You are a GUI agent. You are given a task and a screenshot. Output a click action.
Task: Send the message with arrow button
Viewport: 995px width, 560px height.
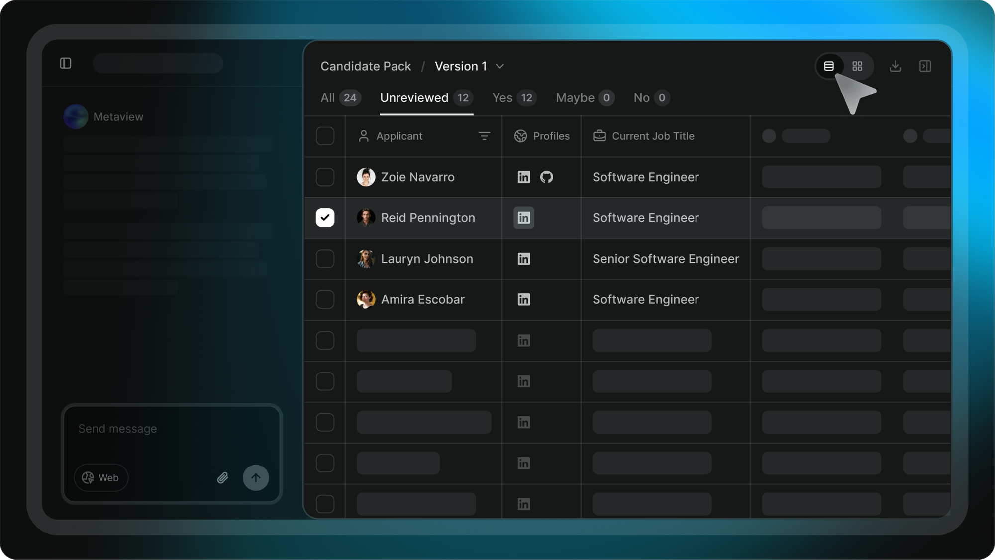pyautogui.click(x=256, y=478)
